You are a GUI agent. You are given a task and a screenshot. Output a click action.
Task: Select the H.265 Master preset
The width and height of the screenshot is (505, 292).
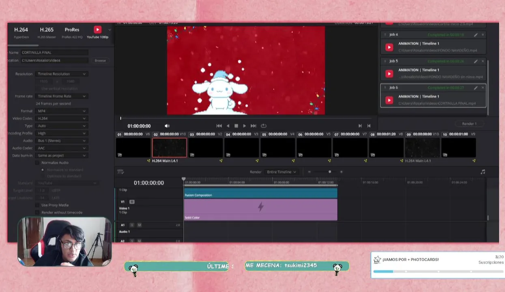click(x=47, y=32)
